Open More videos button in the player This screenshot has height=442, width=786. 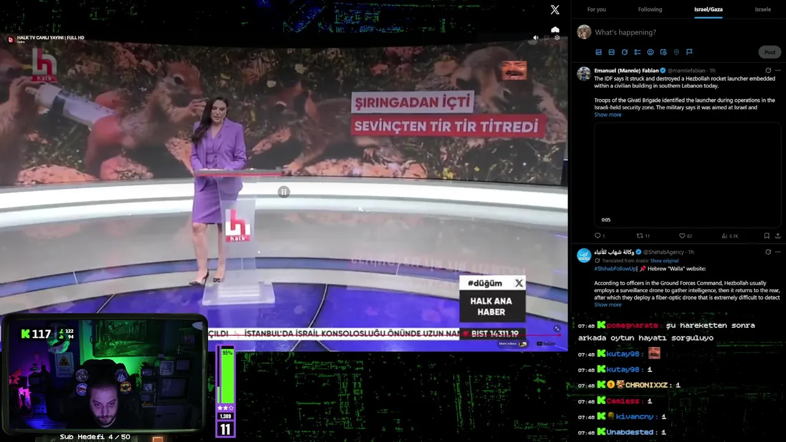click(513, 344)
